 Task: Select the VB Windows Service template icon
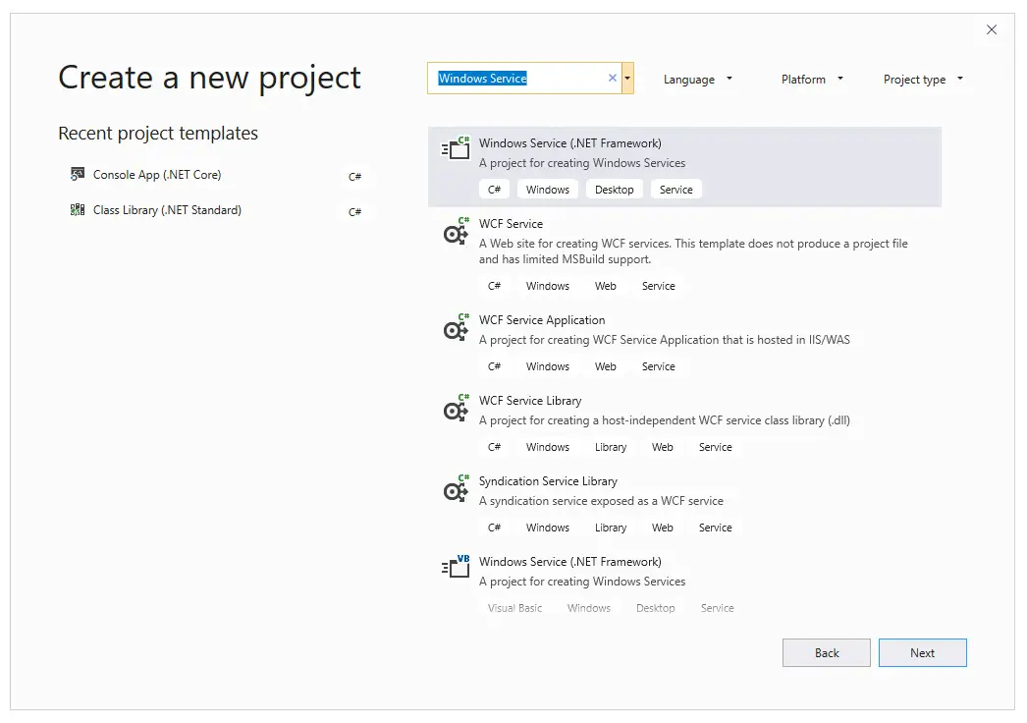(x=456, y=567)
